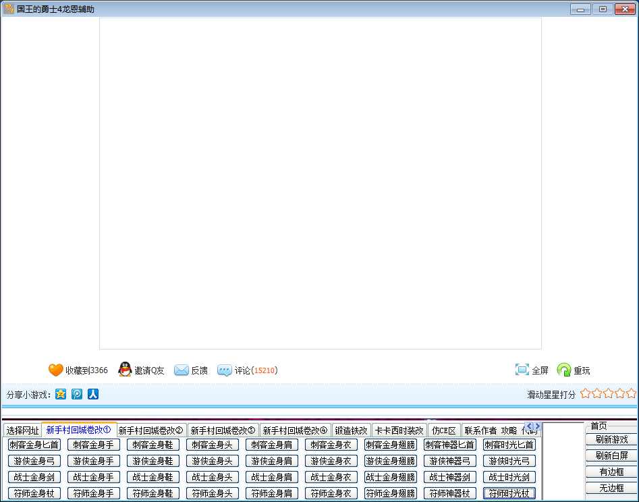Image resolution: width=639 pixels, height=502 pixels.
Task: Click the QQ penguin 邀请Q友 icon
Action: (x=125, y=370)
